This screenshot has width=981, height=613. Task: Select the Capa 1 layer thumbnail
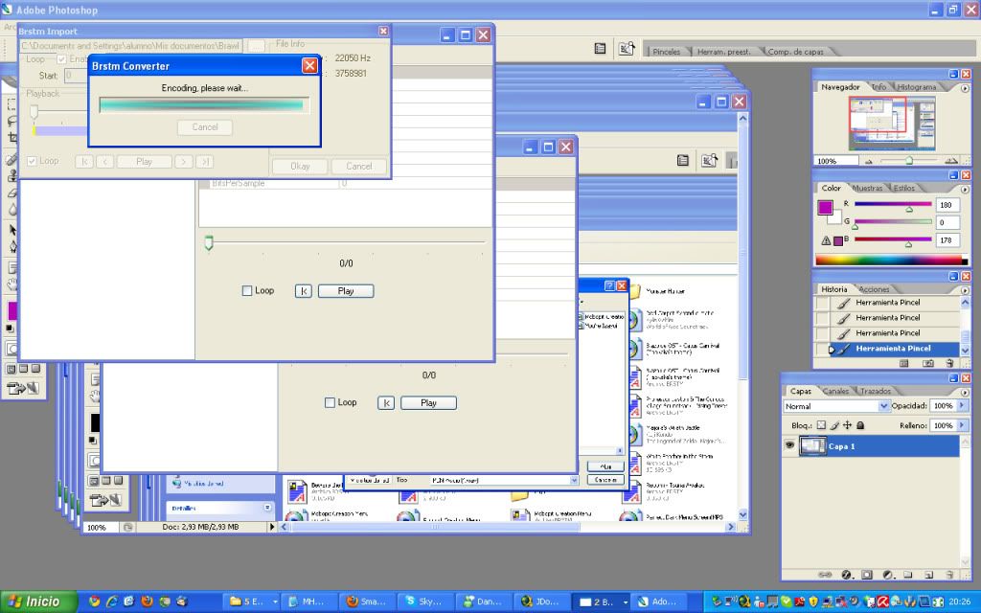[x=812, y=445]
